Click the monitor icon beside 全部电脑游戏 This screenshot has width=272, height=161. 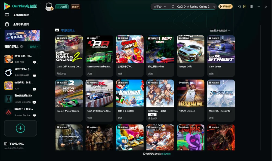click(x=7, y=15)
